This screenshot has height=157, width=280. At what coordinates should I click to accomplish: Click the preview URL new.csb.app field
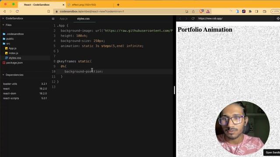pyautogui.click(x=210, y=18)
